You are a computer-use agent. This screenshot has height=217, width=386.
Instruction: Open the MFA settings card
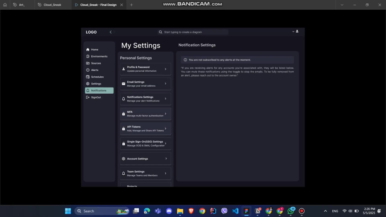(x=146, y=114)
